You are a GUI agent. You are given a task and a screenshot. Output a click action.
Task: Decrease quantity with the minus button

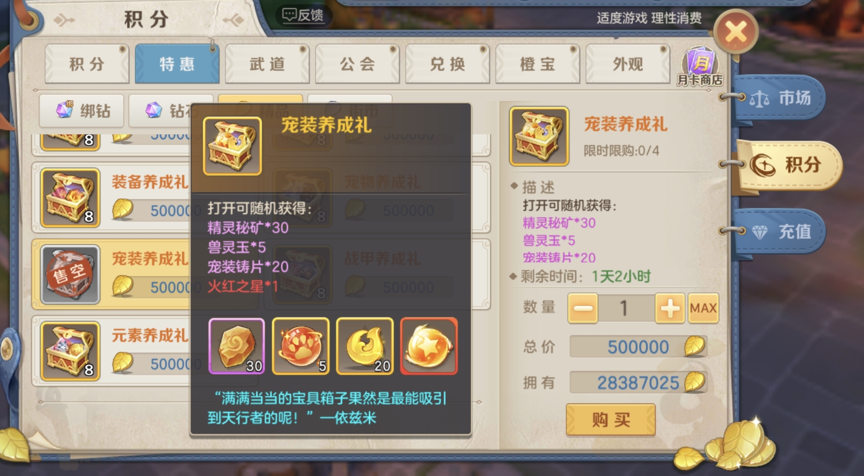583,308
